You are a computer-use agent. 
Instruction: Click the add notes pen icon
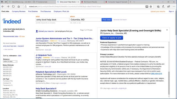tap(163, 7)
